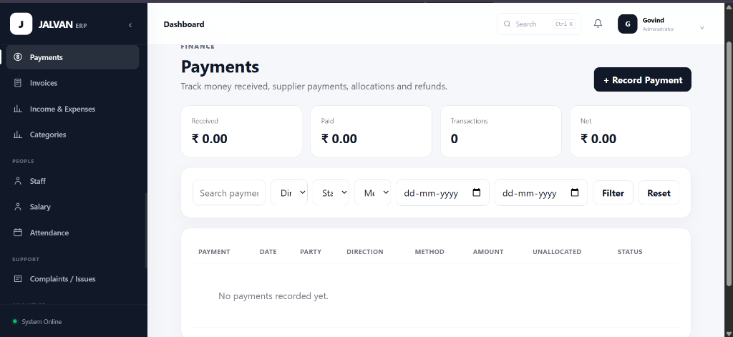This screenshot has height=337, width=733.
Task: Click the Staff person icon
Action: 18,181
